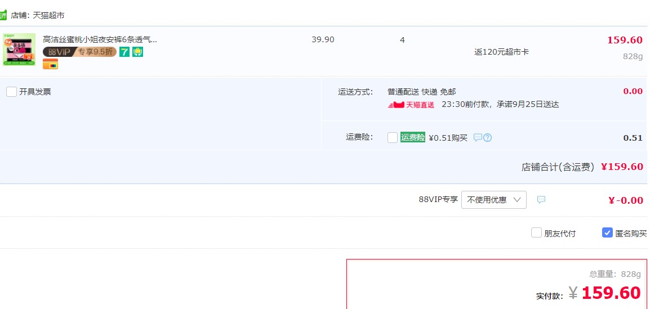Viewport: 659px width, 309px height.
Task: Select the unit price 39.90
Action: click(323, 40)
